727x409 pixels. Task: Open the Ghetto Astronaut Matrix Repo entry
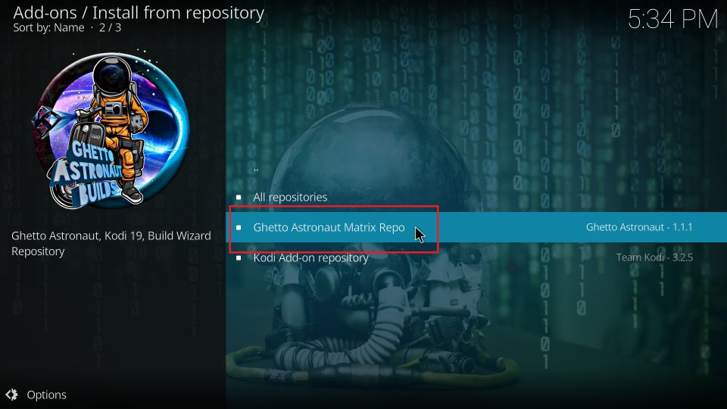(x=476, y=227)
